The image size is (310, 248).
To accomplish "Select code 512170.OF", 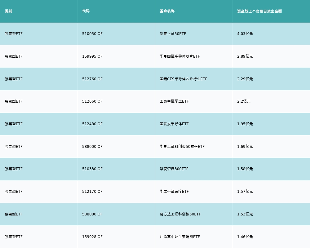I will (x=92, y=192).
